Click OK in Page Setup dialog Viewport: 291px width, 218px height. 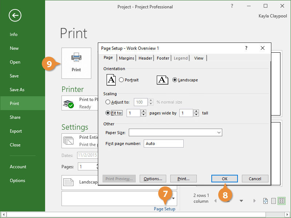pyautogui.click(x=224, y=178)
